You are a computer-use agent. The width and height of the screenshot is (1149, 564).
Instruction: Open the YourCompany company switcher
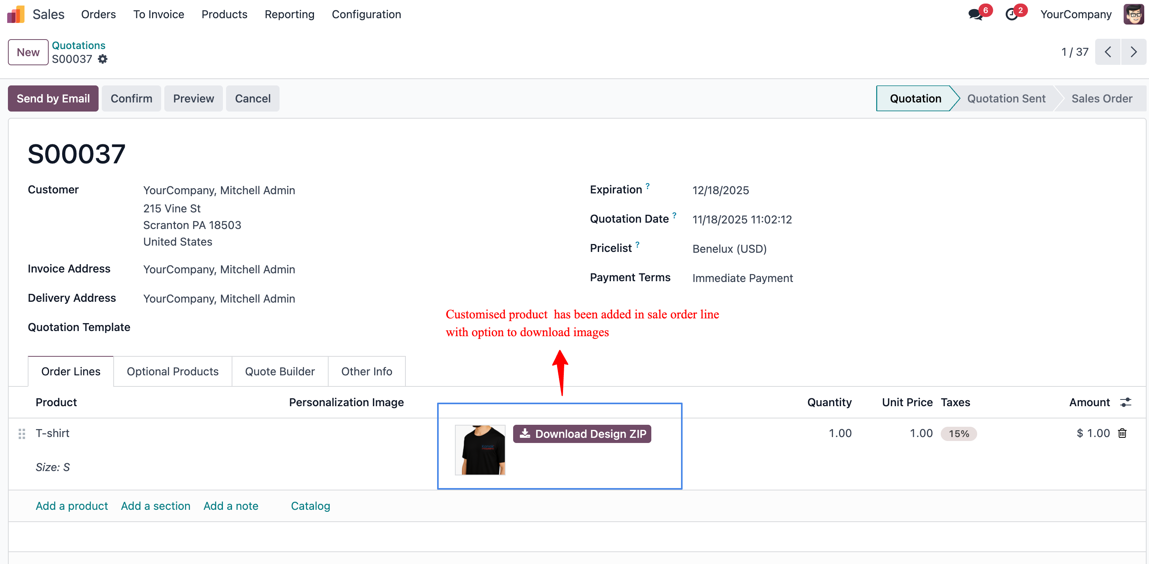[1075, 14]
